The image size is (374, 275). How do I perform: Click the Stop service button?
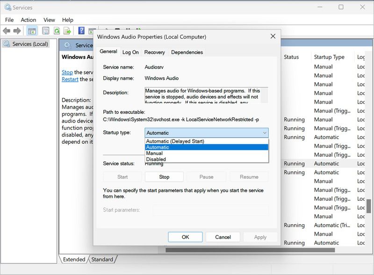tap(164, 177)
